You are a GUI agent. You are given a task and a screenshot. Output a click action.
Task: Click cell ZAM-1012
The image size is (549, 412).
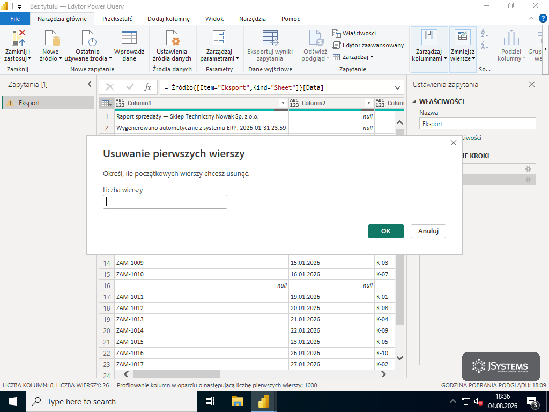202,308
